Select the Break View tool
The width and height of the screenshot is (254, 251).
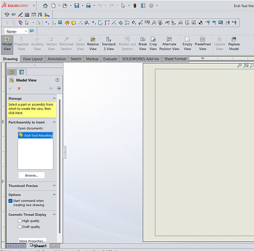143,44
